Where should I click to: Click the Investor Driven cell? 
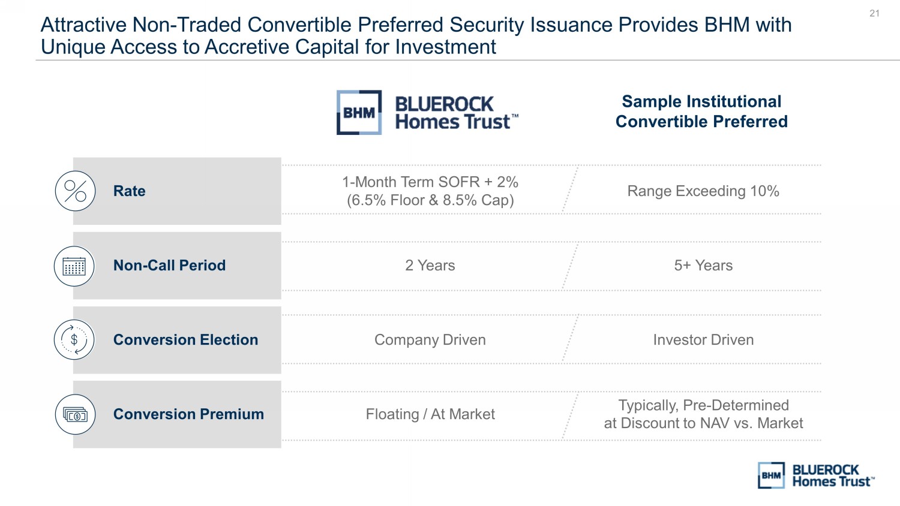pos(703,339)
